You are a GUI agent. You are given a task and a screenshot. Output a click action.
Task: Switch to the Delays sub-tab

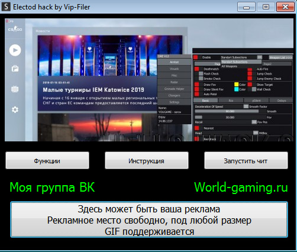tap(282, 101)
